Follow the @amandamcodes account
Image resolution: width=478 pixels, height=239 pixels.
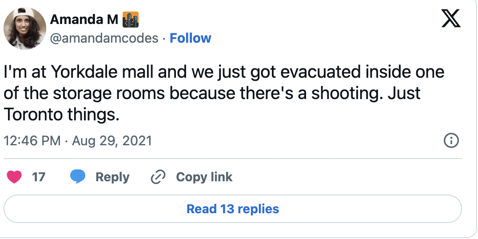coord(191,38)
